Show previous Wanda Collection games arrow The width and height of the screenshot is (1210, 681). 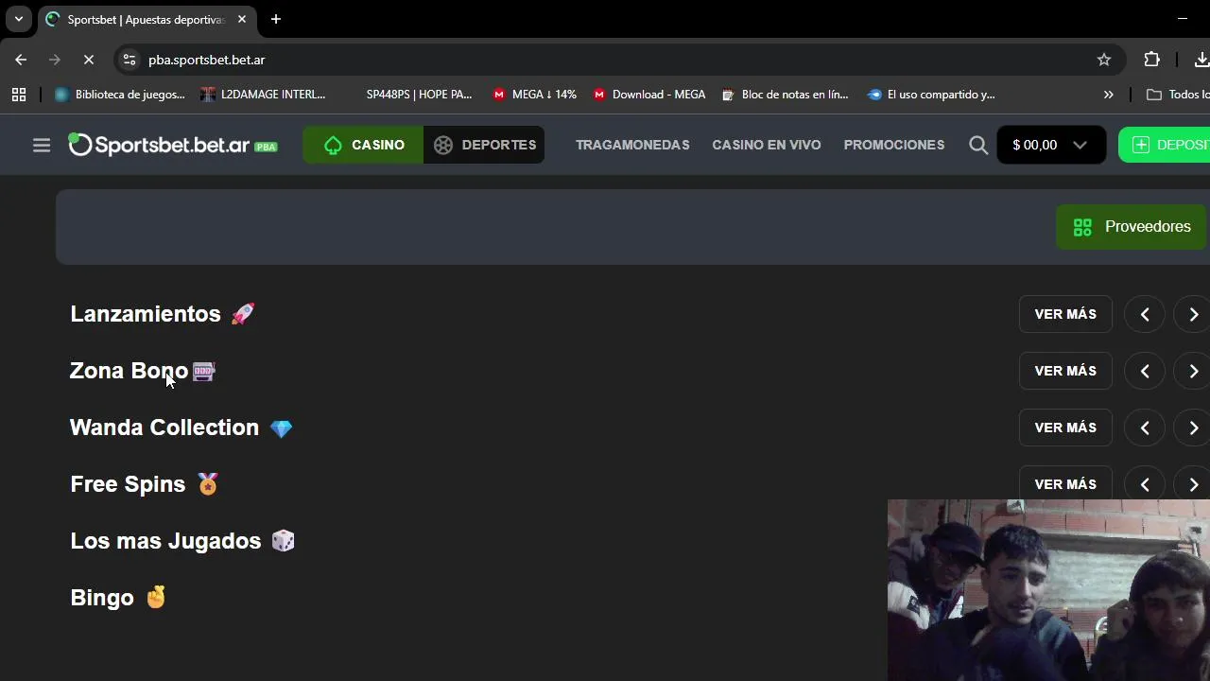pyautogui.click(x=1145, y=428)
